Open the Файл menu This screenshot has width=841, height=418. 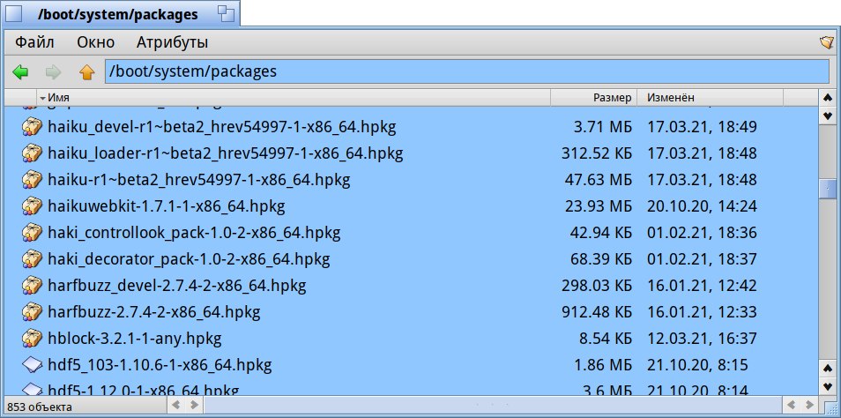click(34, 42)
